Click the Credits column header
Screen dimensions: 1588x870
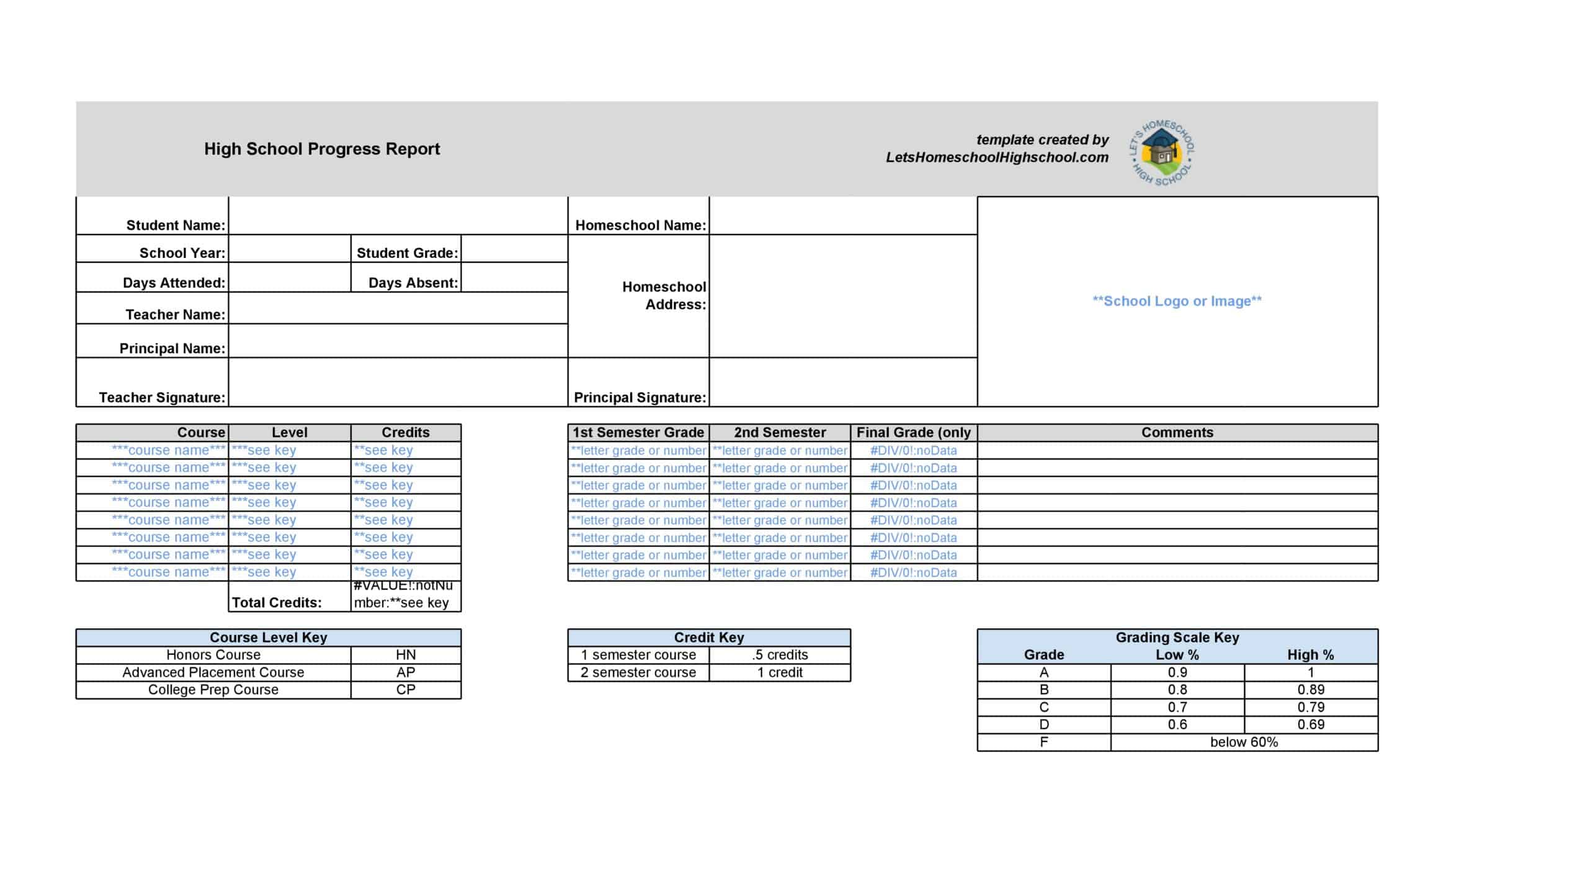click(406, 433)
